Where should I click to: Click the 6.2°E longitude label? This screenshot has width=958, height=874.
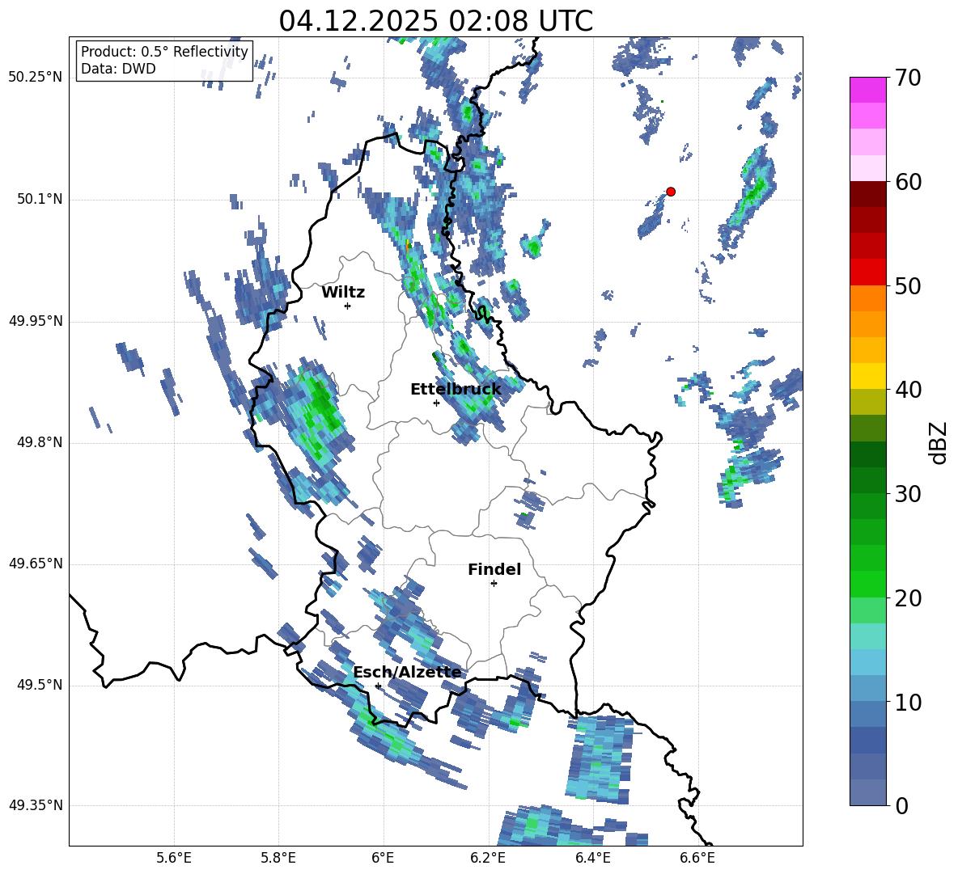(x=488, y=858)
